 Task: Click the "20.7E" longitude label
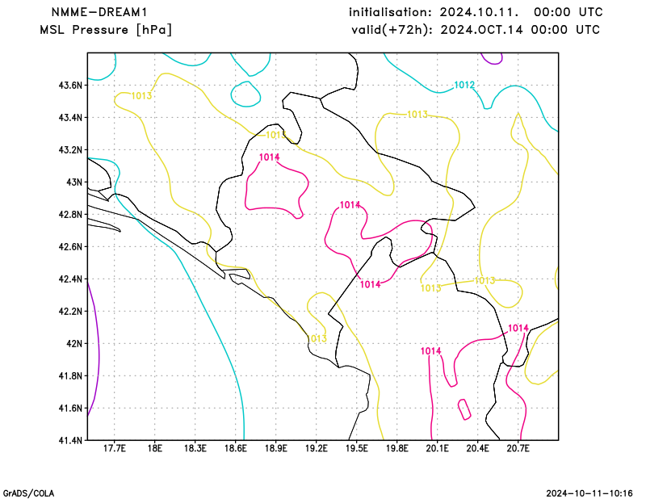518,448
